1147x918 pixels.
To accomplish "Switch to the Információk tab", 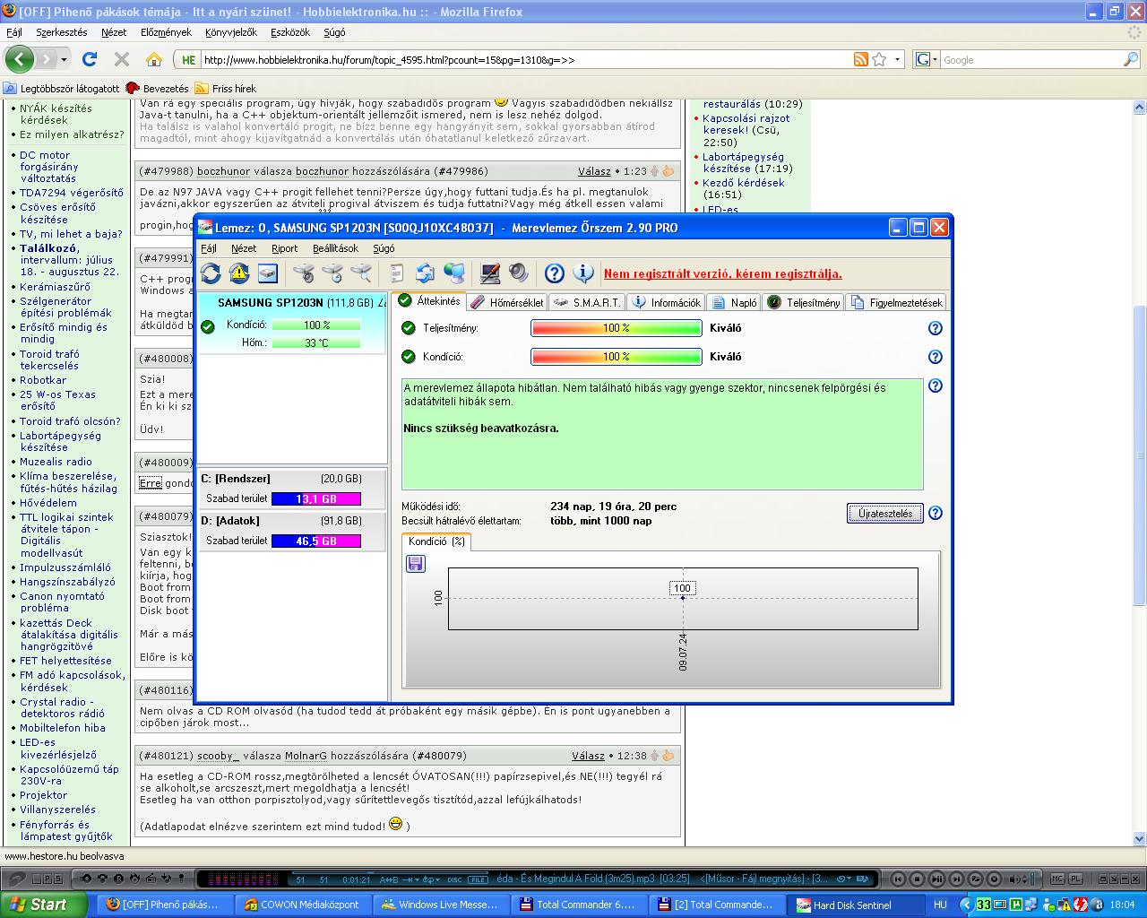I will 667,302.
